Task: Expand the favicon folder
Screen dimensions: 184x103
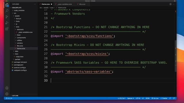Action: (18, 19)
